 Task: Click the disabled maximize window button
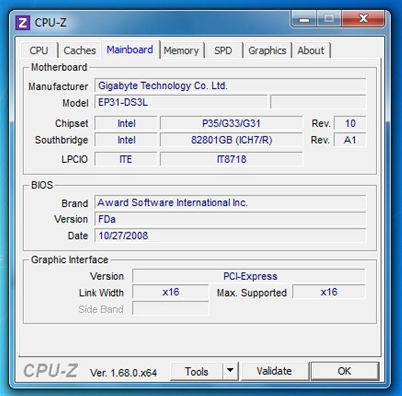pyautogui.click(x=329, y=19)
